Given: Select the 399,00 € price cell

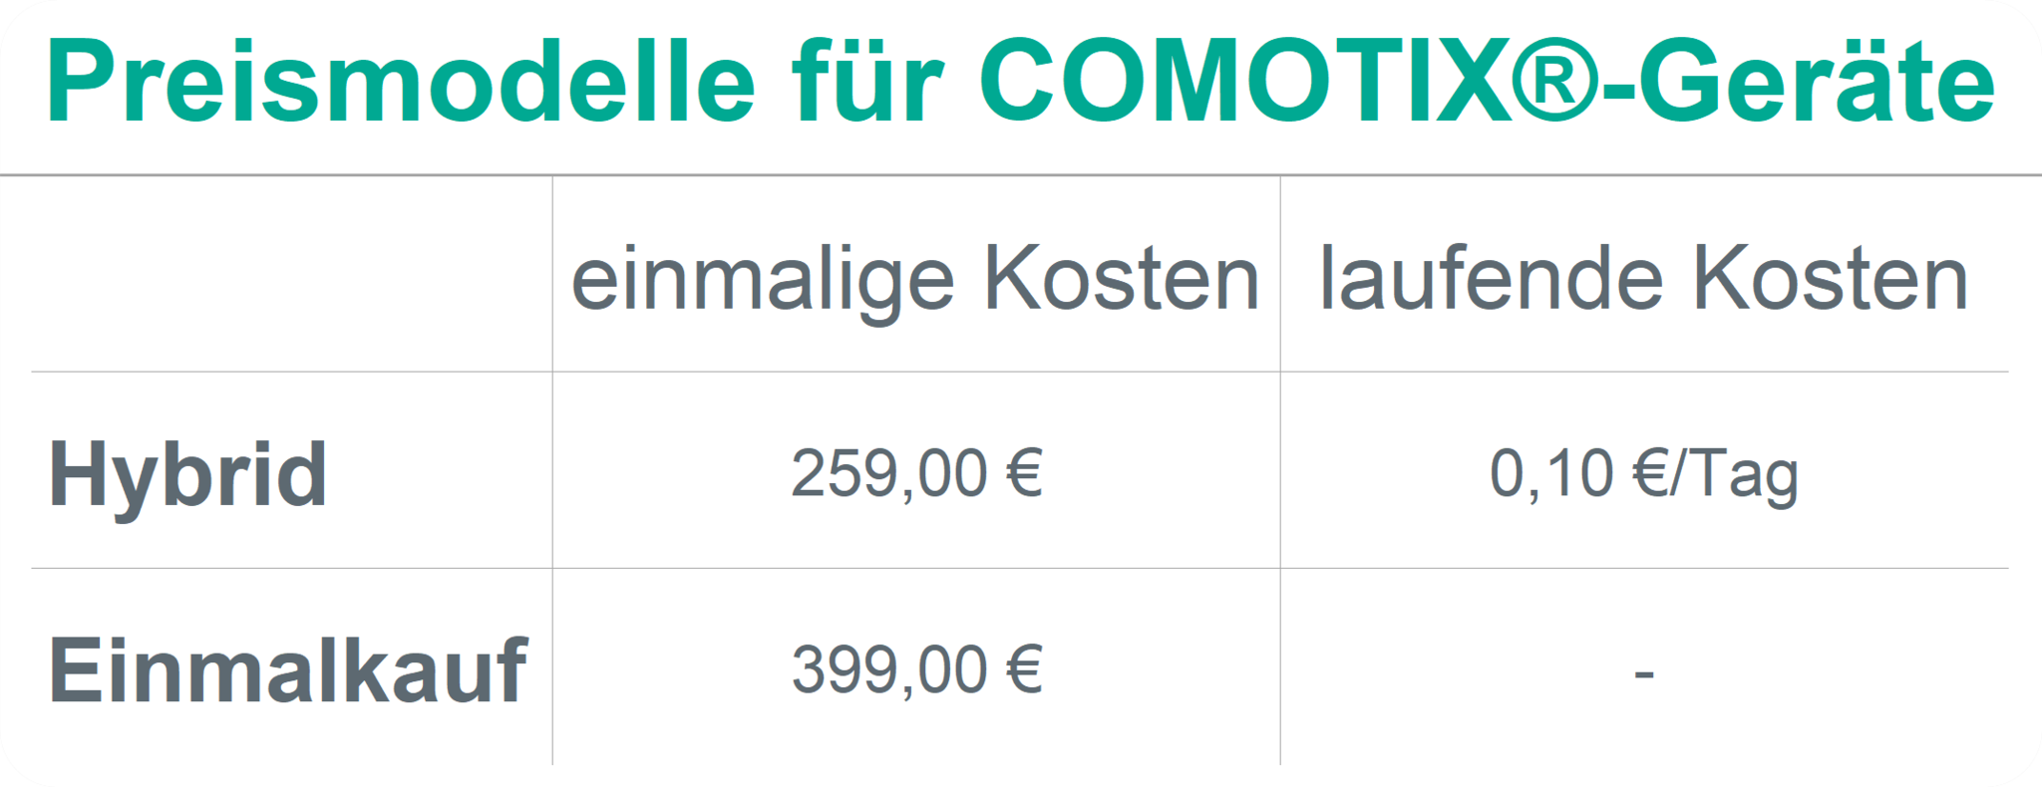Looking at the screenshot, I should (x=916, y=668).
